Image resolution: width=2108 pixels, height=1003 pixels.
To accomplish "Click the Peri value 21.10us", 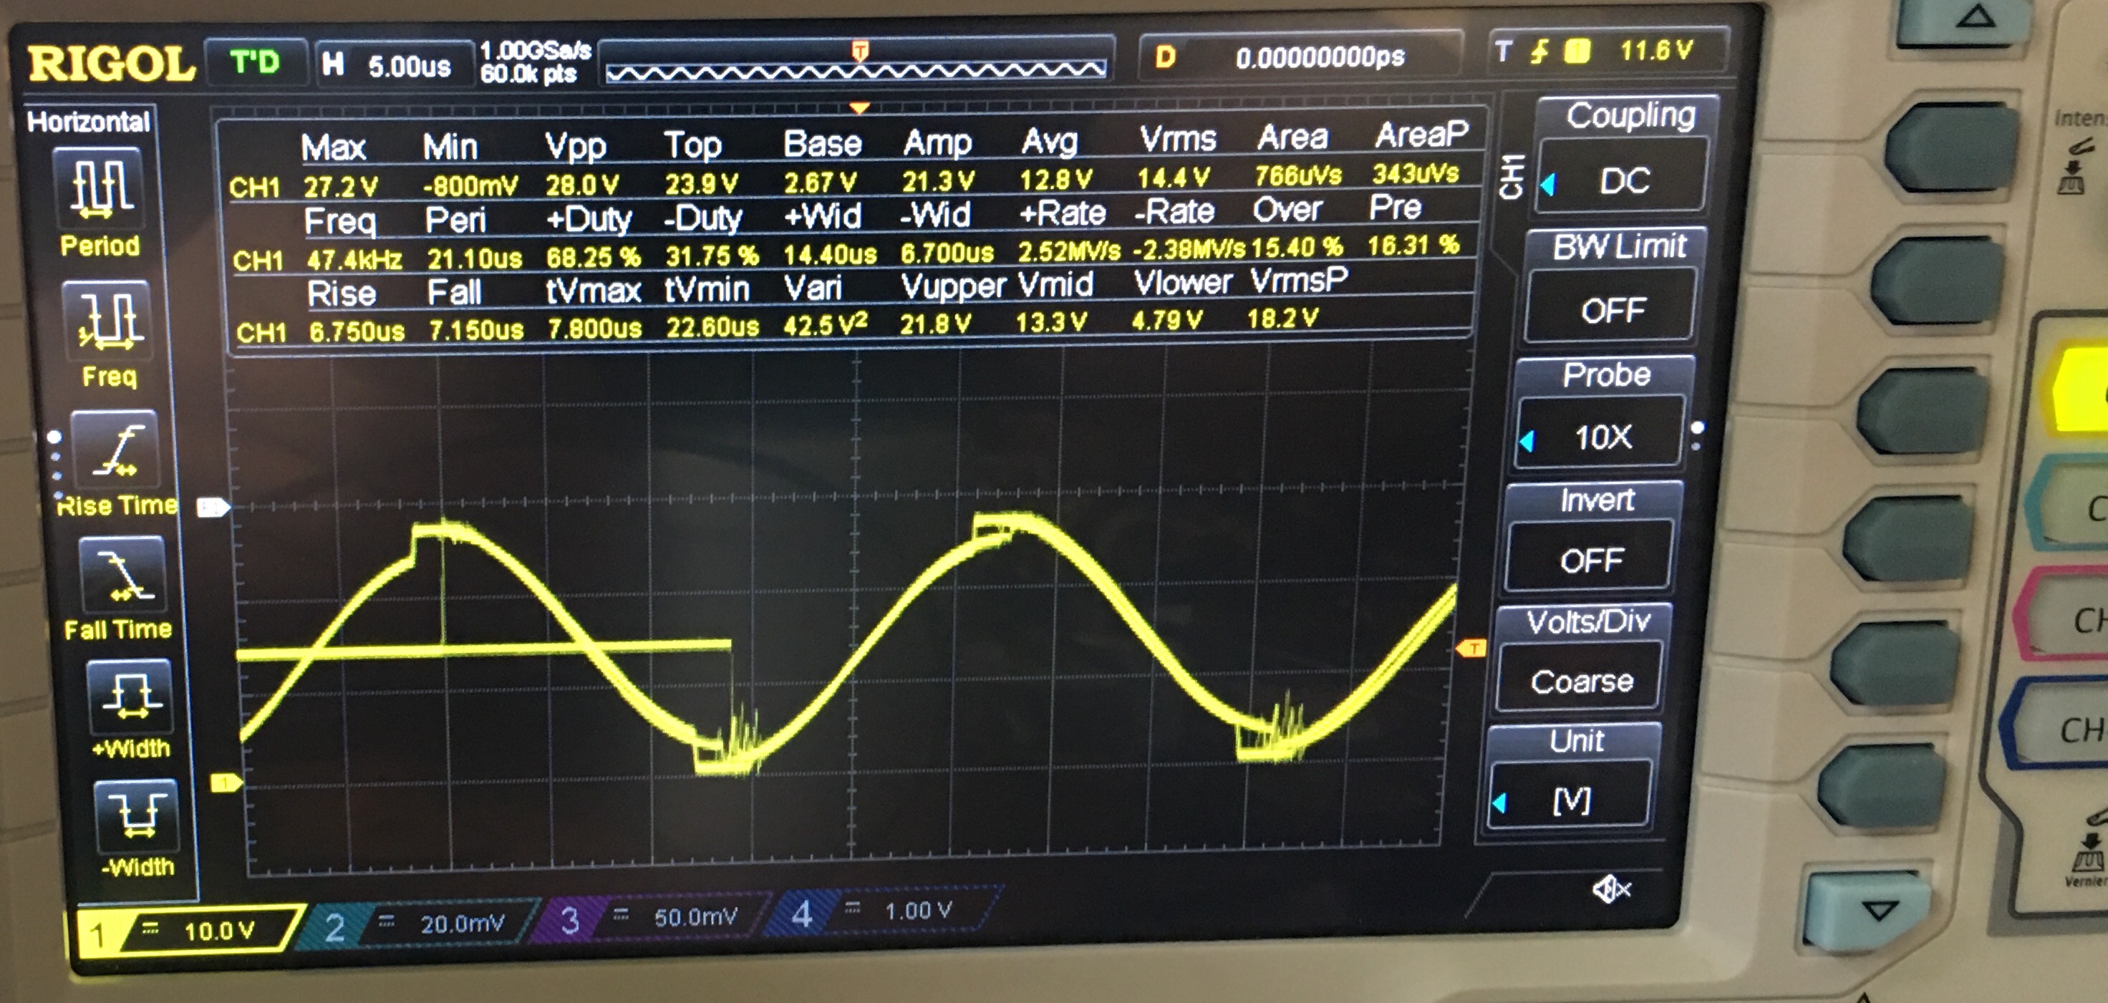I will (x=475, y=259).
